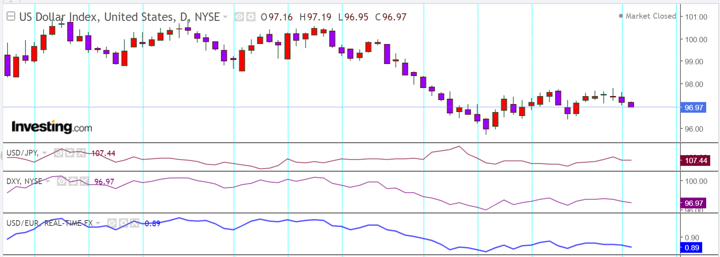Click the 100.00 label on DXY pane axis
The width and height of the screenshot is (720, 257).
click(x=696, y=181)
